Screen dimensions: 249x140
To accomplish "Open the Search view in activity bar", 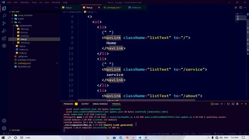I will [x=4, y=16].
